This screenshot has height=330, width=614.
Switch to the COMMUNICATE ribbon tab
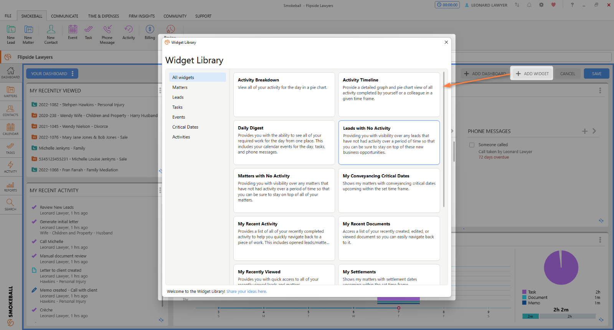[64, 16]
